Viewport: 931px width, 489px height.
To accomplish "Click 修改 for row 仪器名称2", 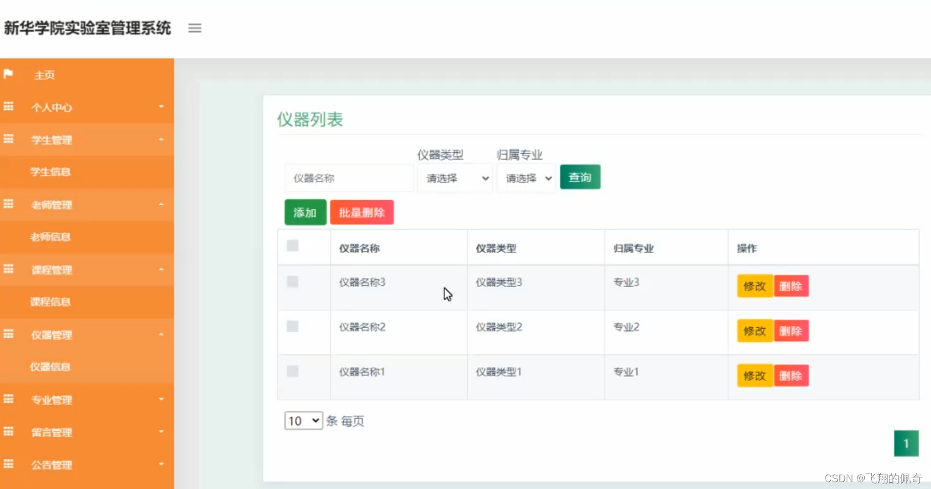I will [755, 331].
